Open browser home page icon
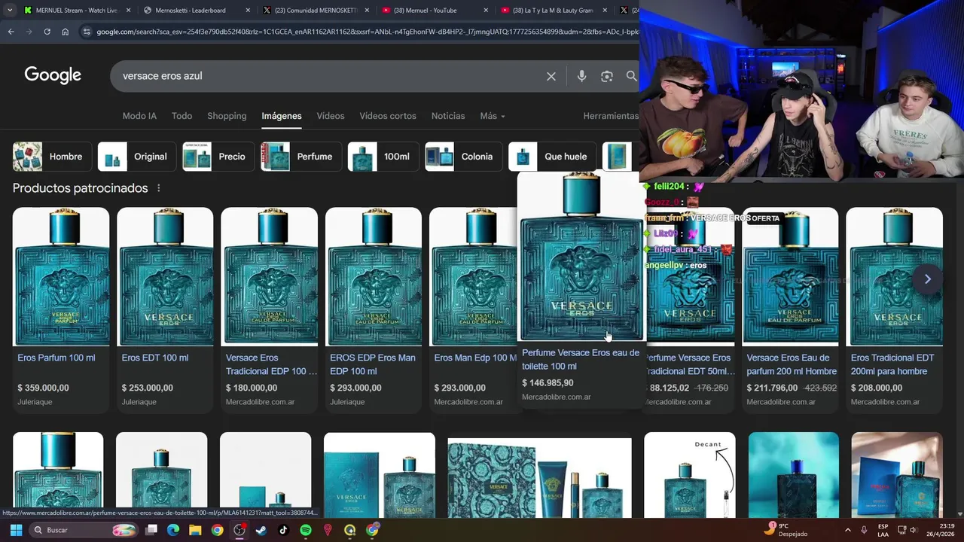The image size is (964, 542). [x=65, y=32]
